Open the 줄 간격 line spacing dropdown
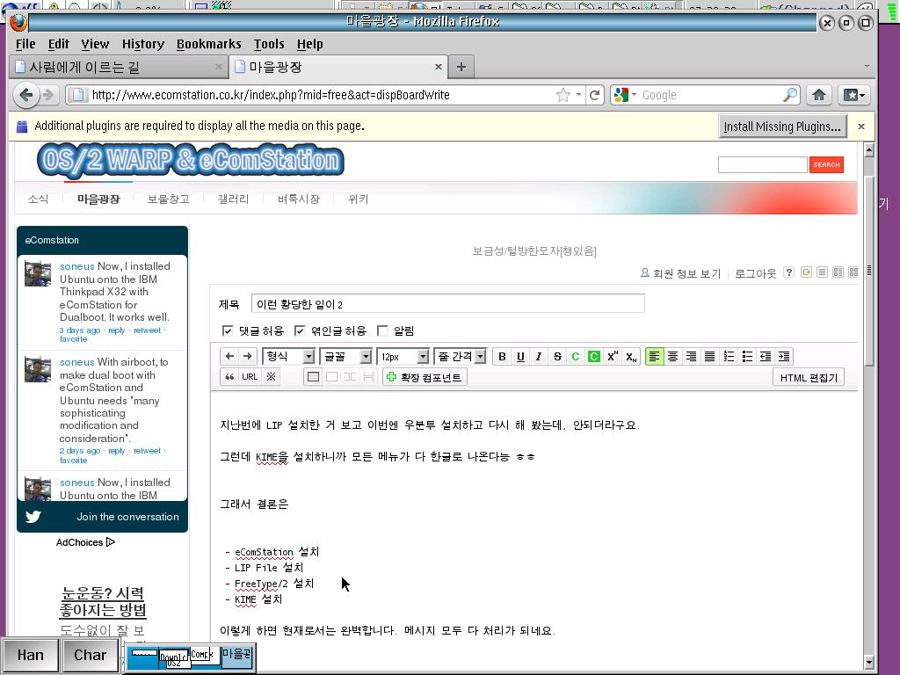The image size is (900, 675). [461, 357]
